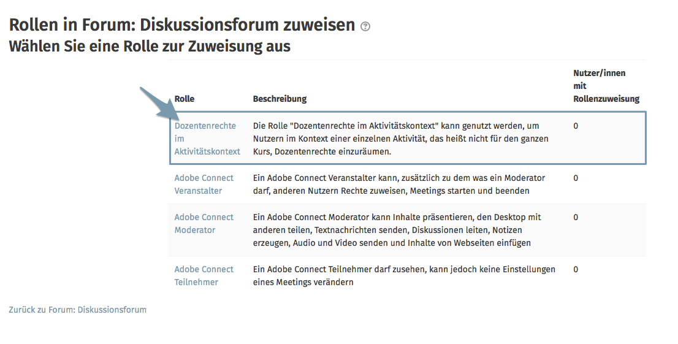The image size is (678, 344).
Task: Click the Dozentenrechte role description text
Action: (401, 139)
